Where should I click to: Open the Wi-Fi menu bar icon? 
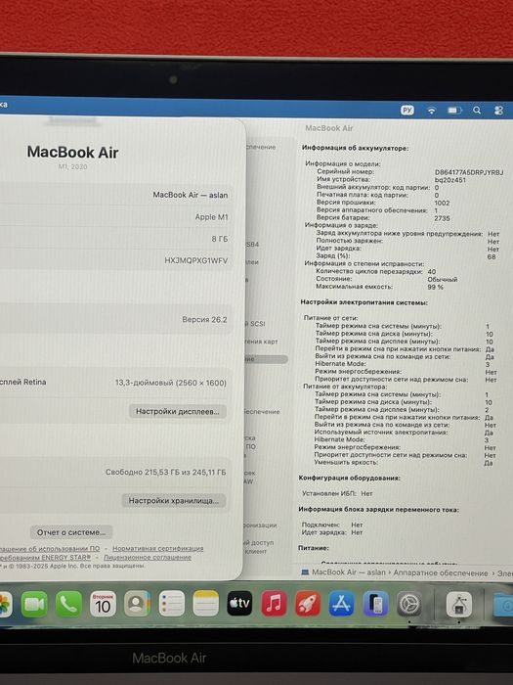pos(431,111)
